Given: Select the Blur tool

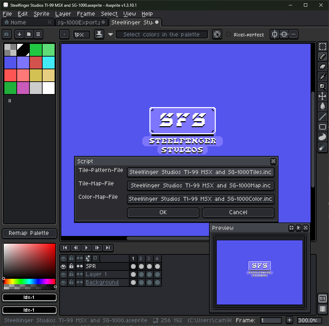Looking at the screenshot, I should [x=323, y=137].
